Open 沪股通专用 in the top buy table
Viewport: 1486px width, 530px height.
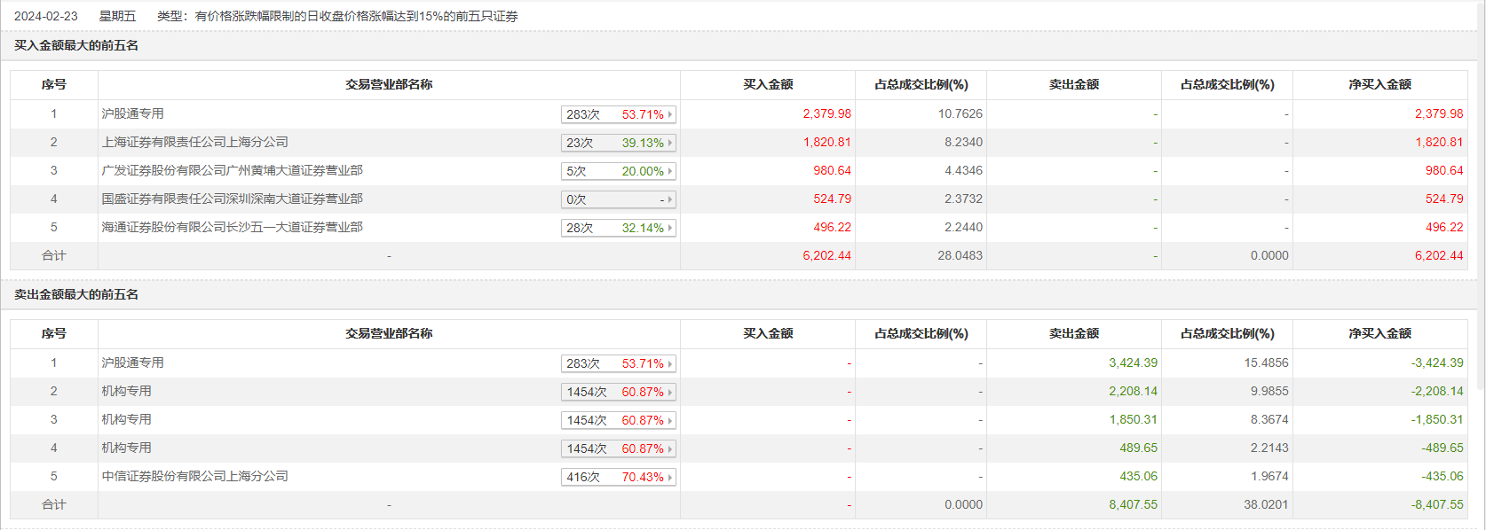pos(132,113)
